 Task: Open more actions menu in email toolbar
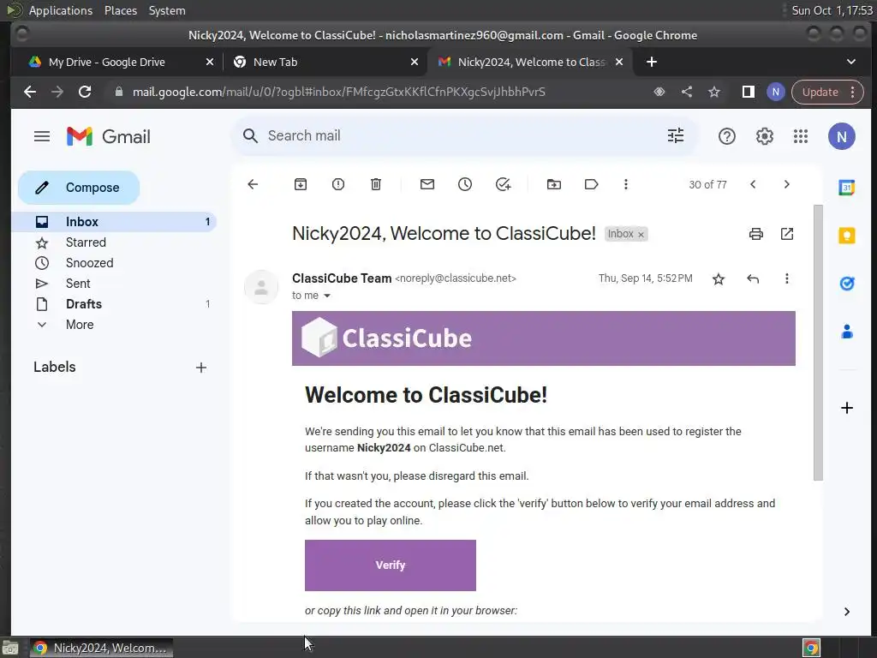[626, 184]
